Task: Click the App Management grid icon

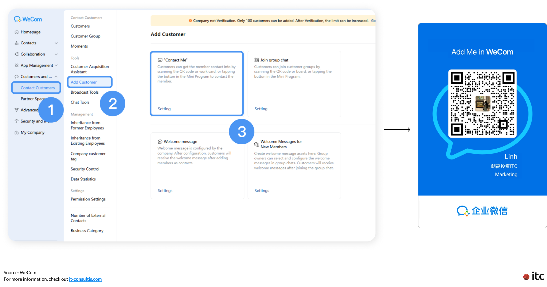Action: click(x=17, y=65)
